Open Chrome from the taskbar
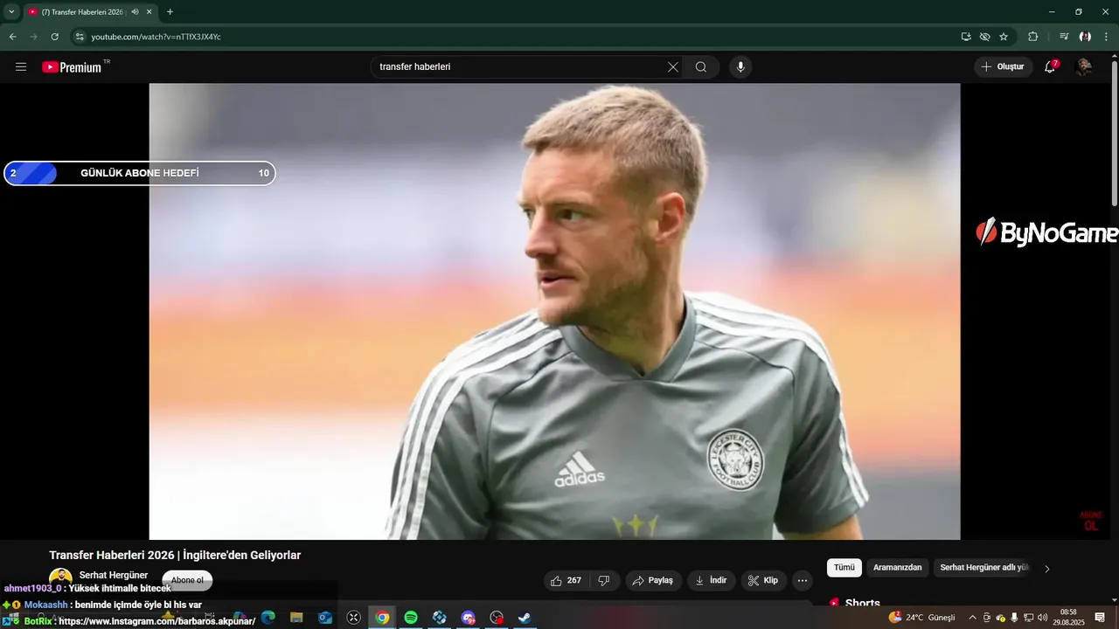 pyautogui.click(x=382, y=618)
